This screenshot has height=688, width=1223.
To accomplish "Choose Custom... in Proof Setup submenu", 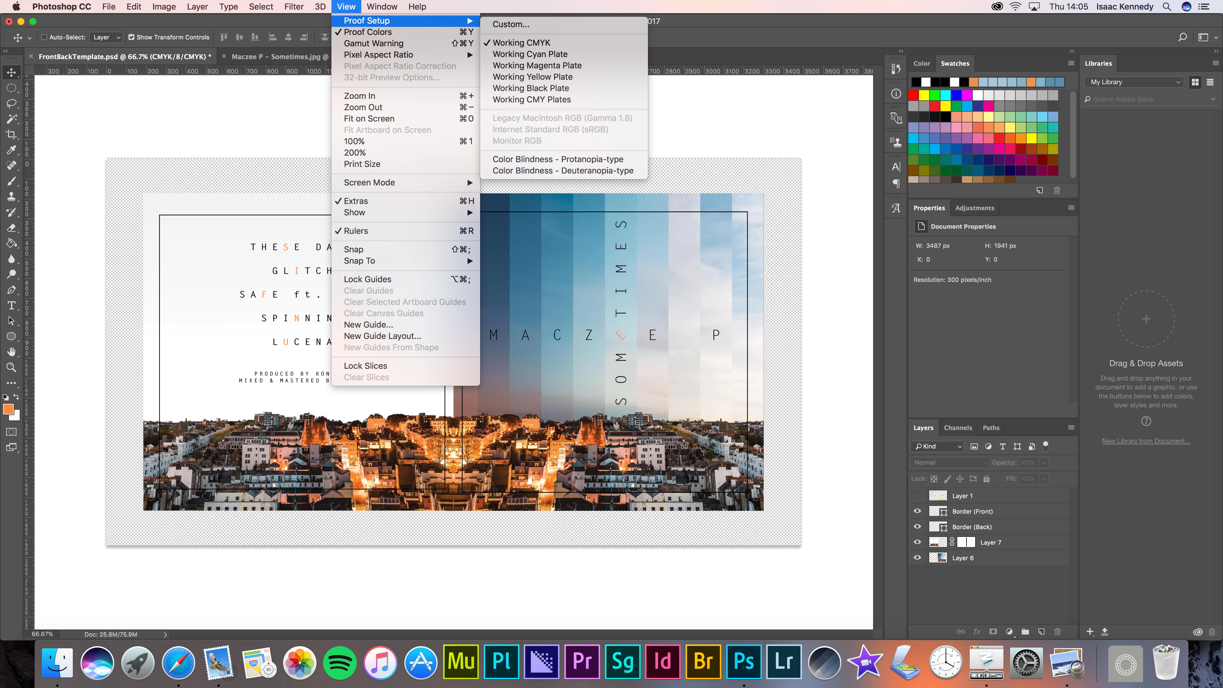I will (x=511, y=24).
